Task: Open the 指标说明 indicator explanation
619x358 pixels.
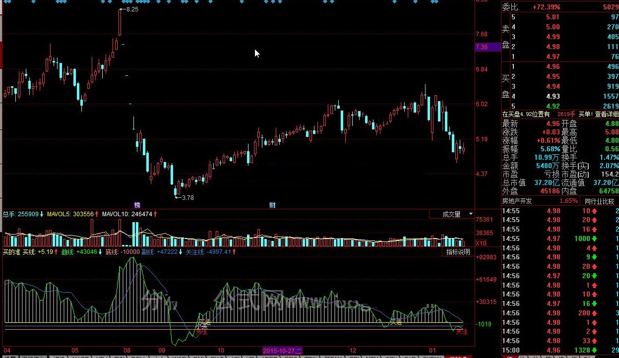Action: click(x=458, y=252)
